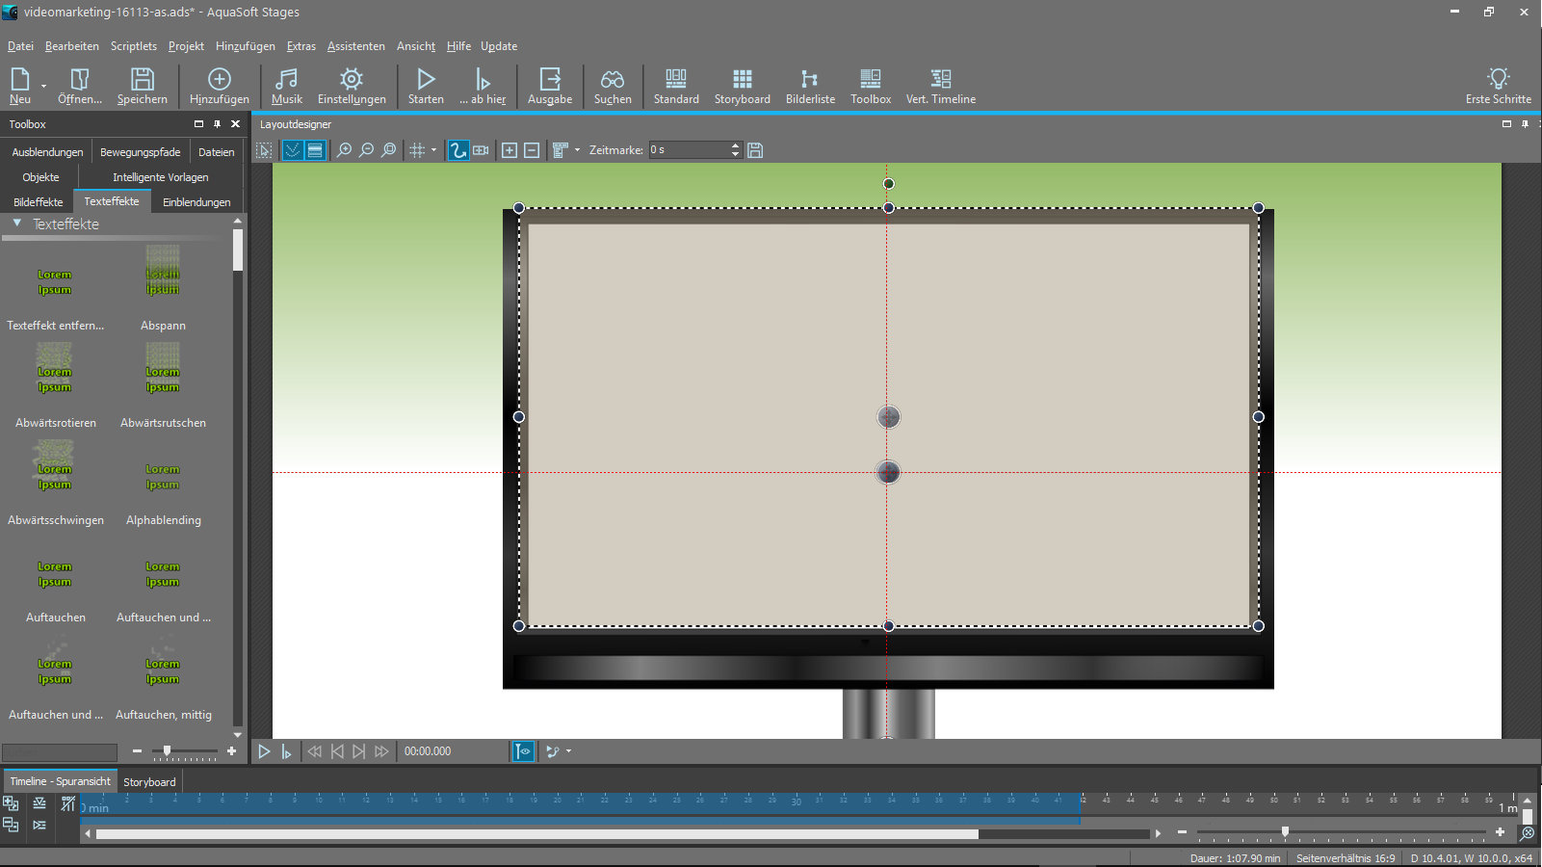Click the camera pan icon in Layoutdesigner

[481, 150]
